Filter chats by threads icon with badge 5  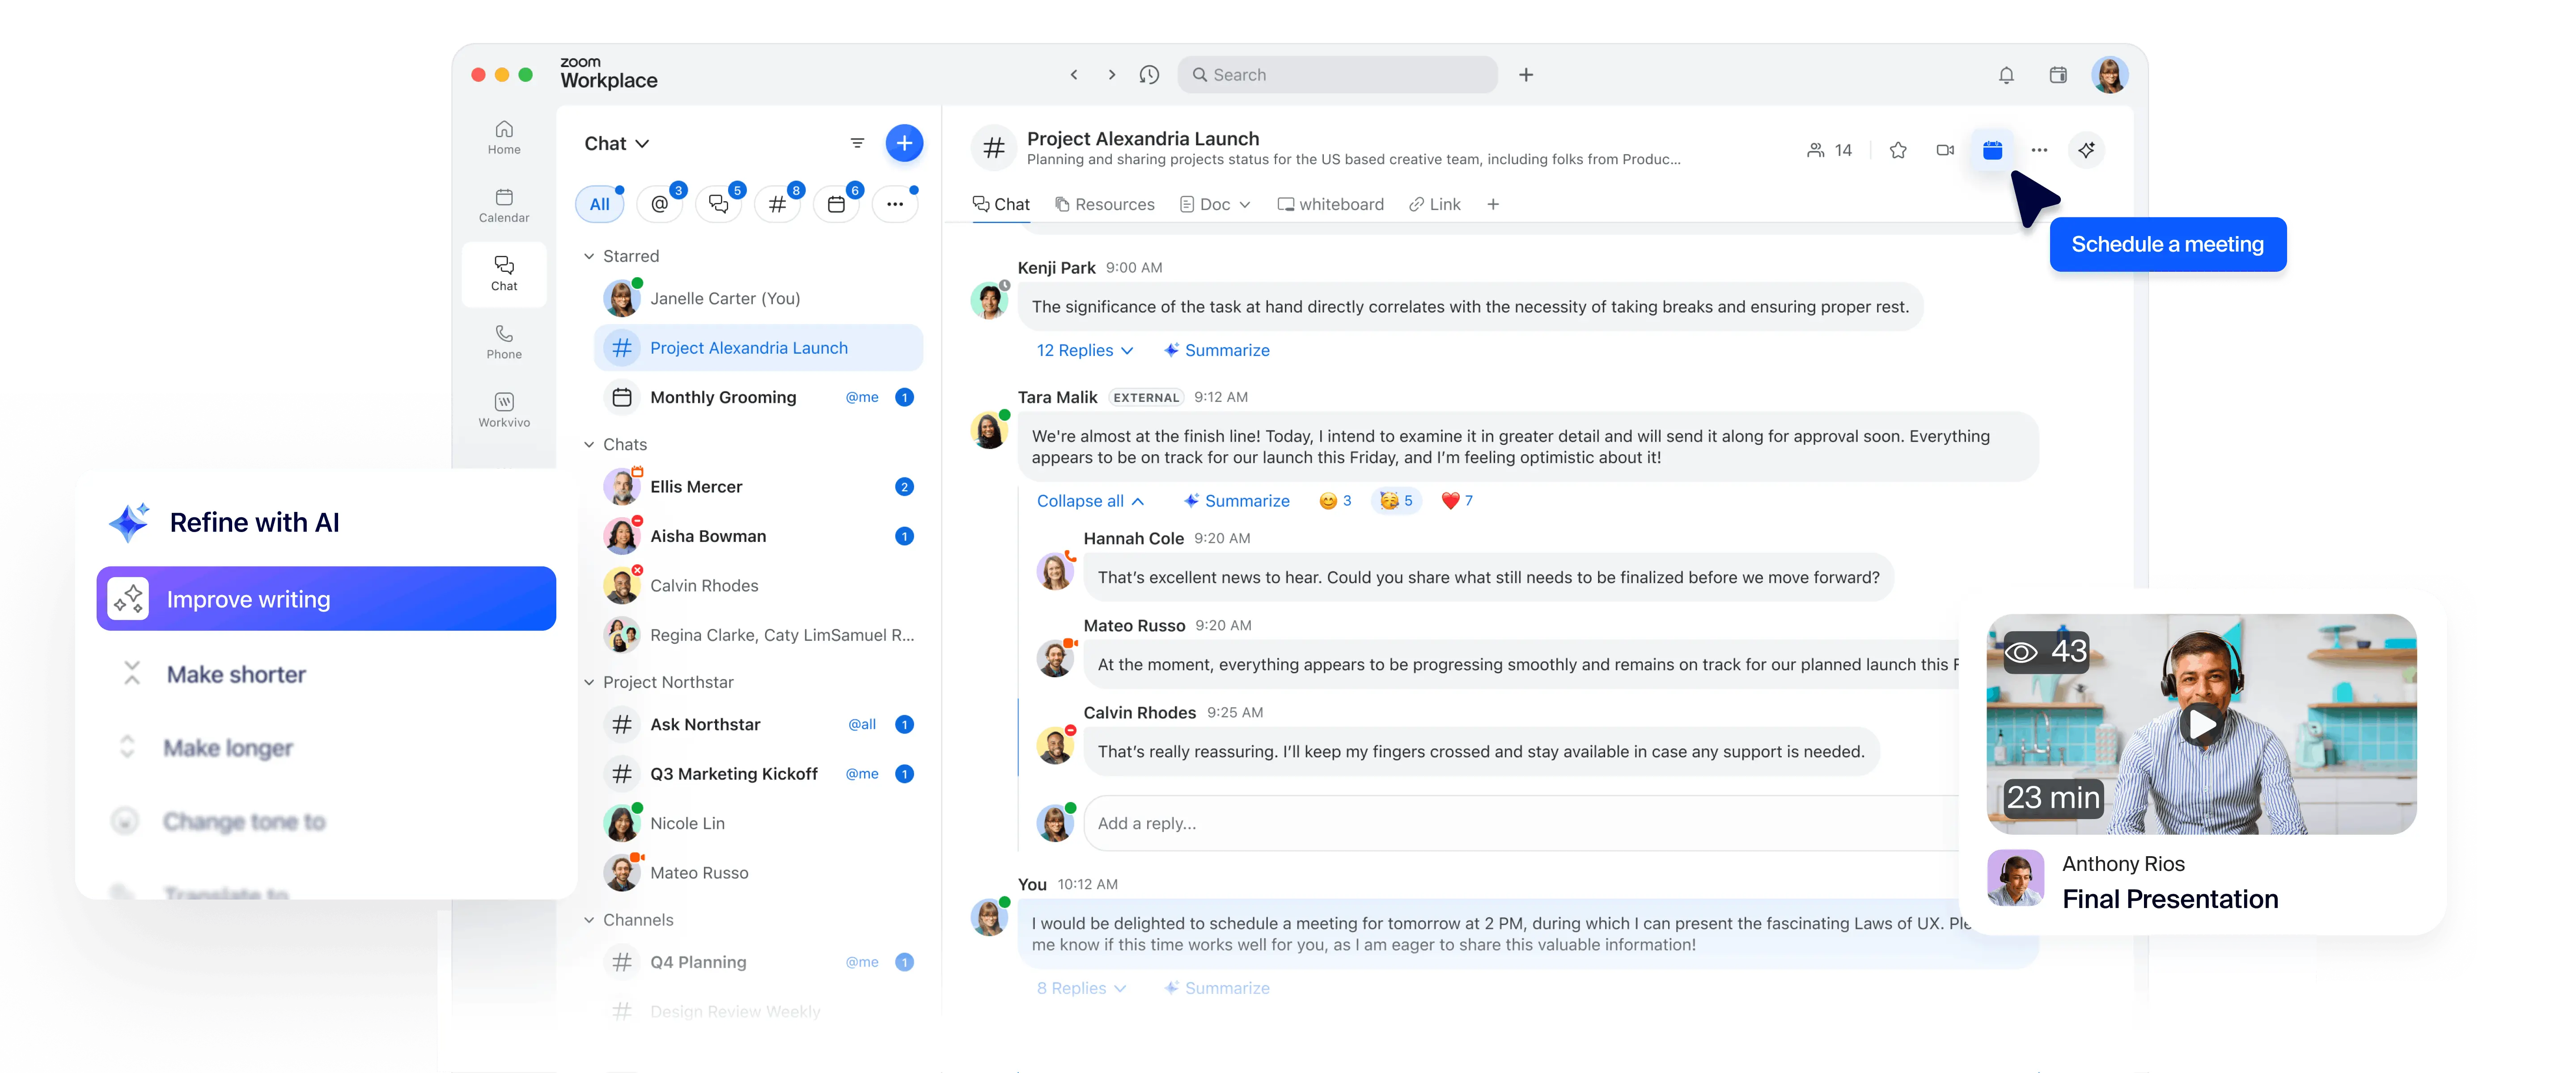(719, 204)
